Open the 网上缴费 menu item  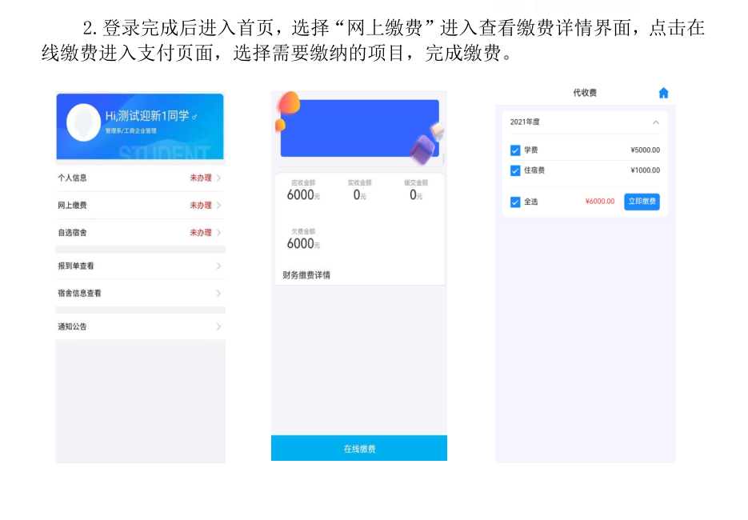coord(140,205)
